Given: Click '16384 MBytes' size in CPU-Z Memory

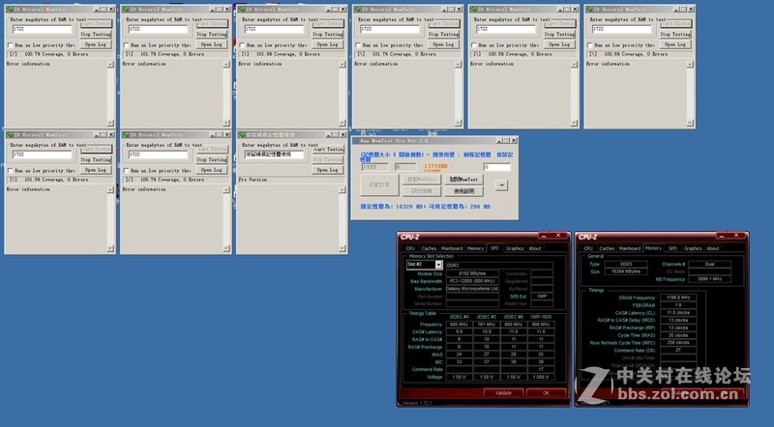Looking at the screenshot, I should 626,271.
